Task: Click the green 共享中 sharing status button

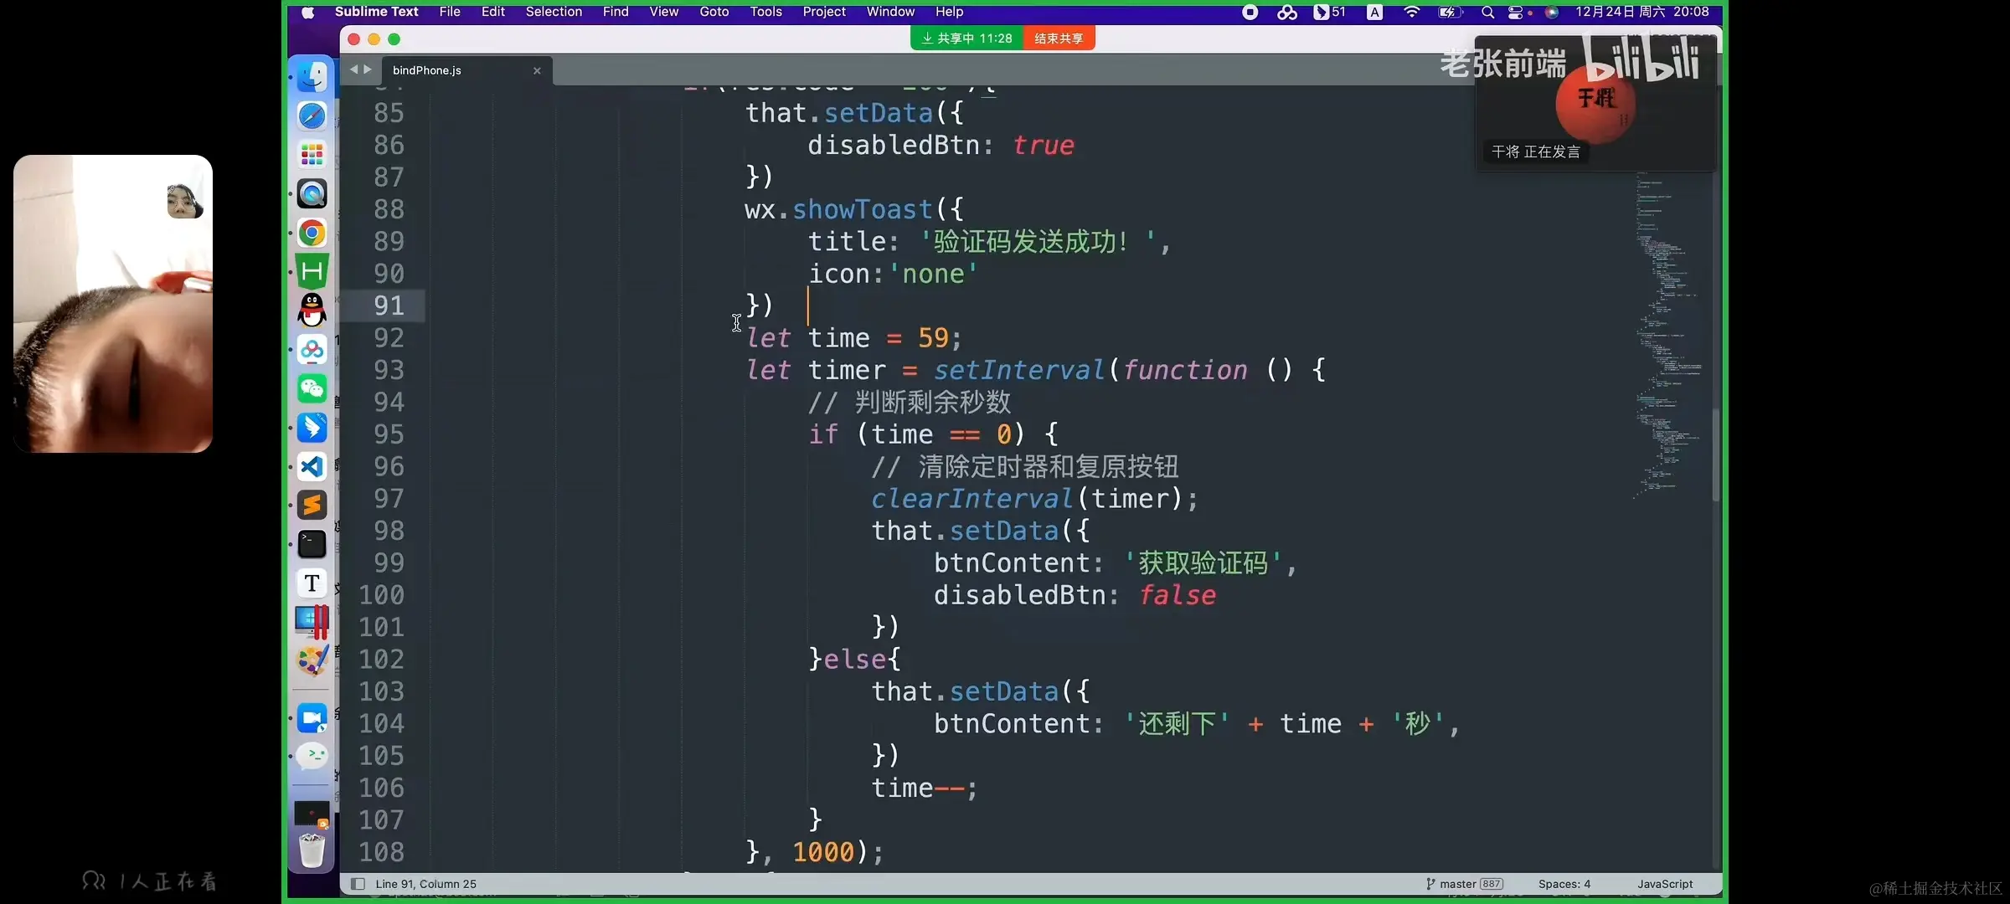Action: pos(966,39)
